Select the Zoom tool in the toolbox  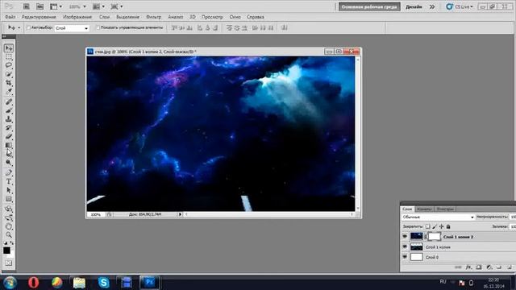[x=9, y=234]
